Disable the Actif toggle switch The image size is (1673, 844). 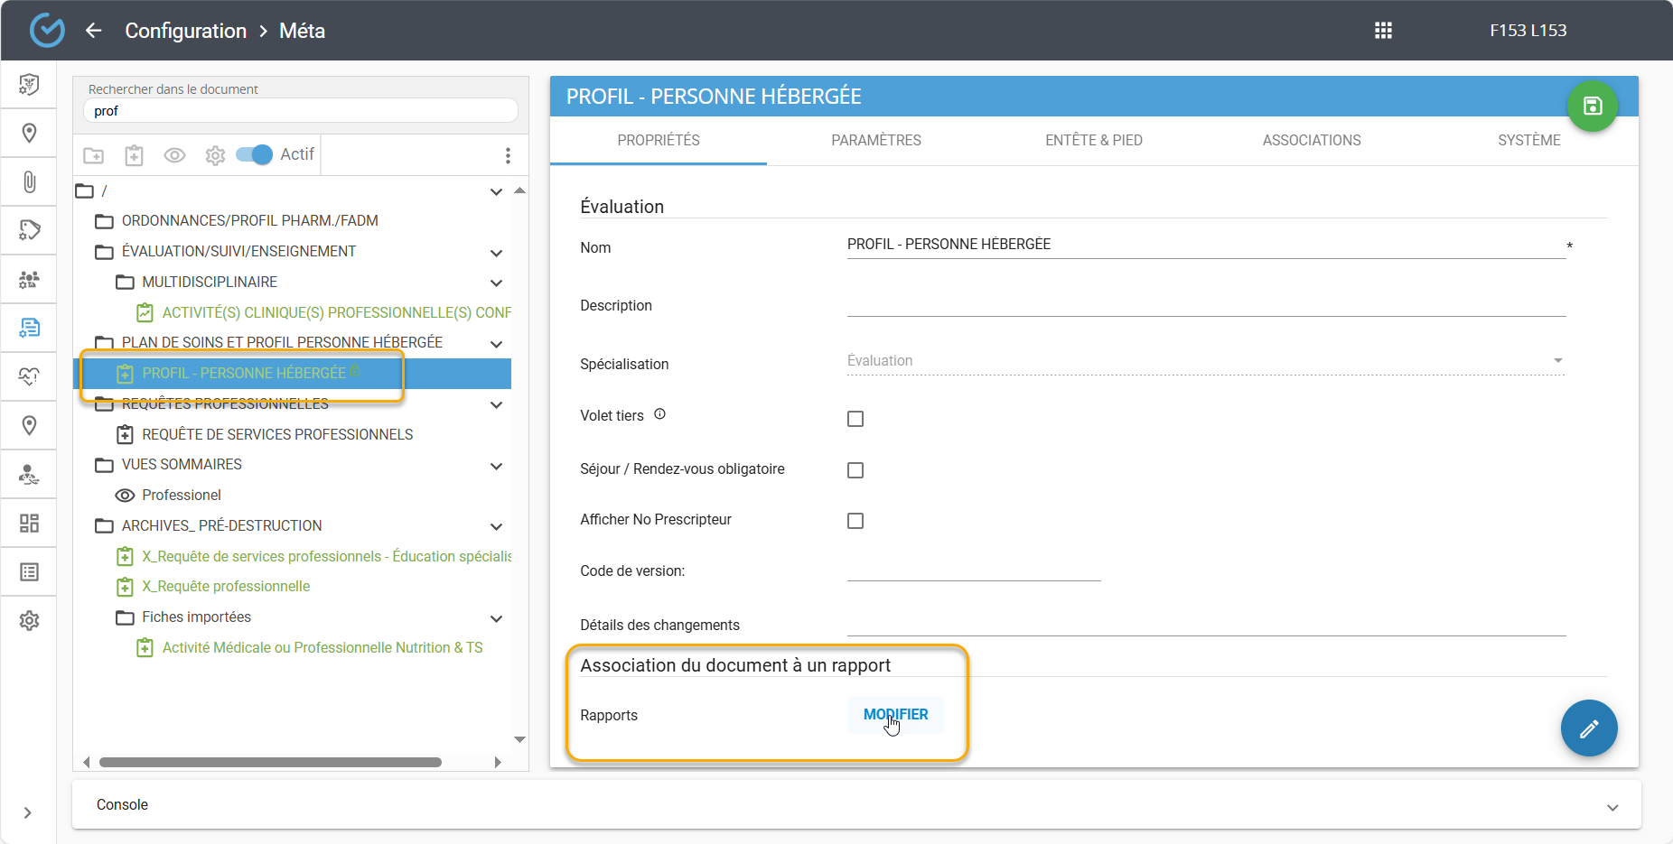tap(254, 154)
